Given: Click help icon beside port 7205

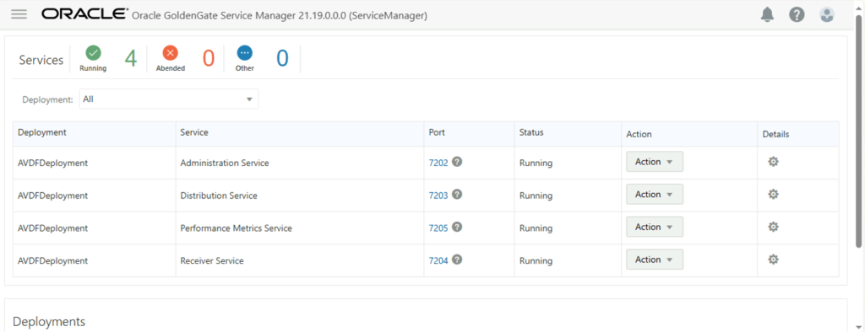Looking at the screenshot, I should pyautogui.click(x=457, y=227).
